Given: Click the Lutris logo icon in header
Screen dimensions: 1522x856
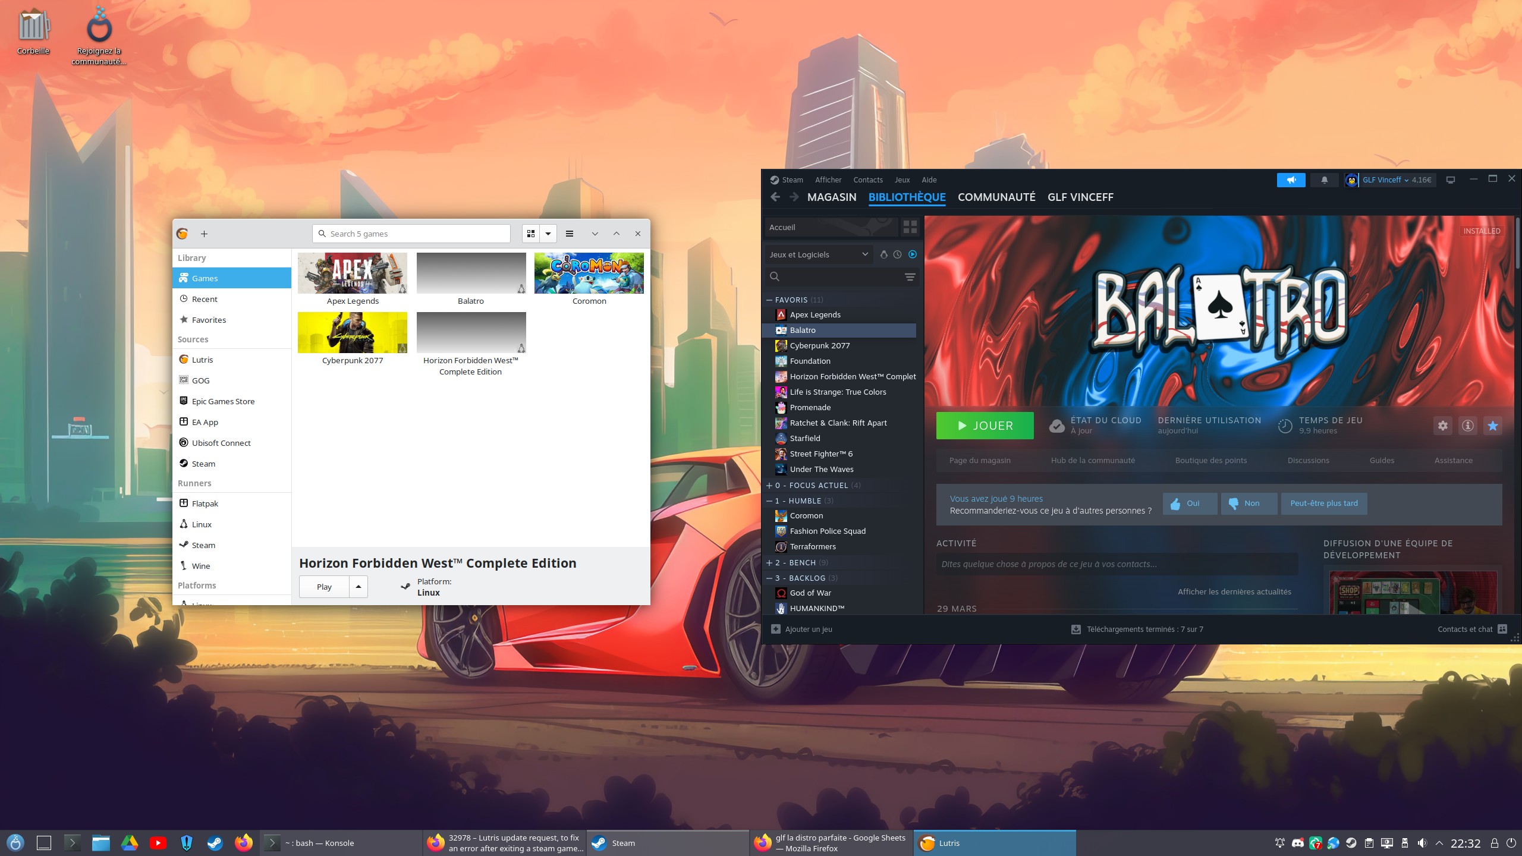Looking at the screenshot, I should pyautogui.click(x=183, y=234).
